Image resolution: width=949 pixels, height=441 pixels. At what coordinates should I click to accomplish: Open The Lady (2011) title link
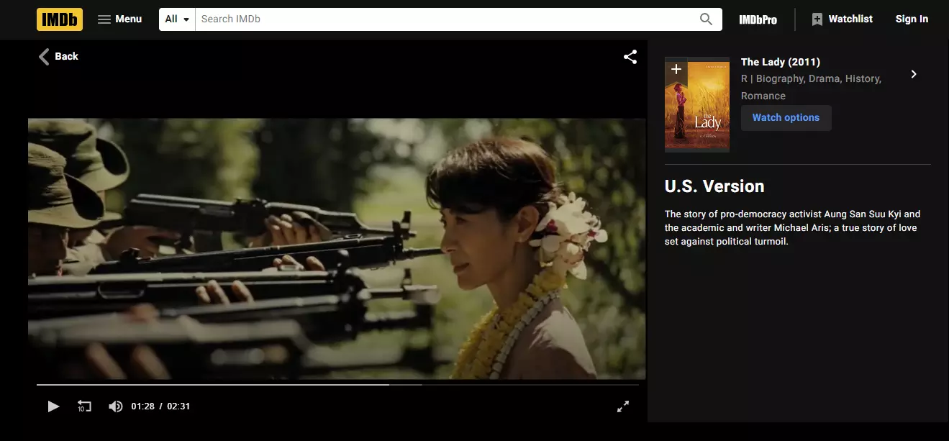tap(781, 62)
